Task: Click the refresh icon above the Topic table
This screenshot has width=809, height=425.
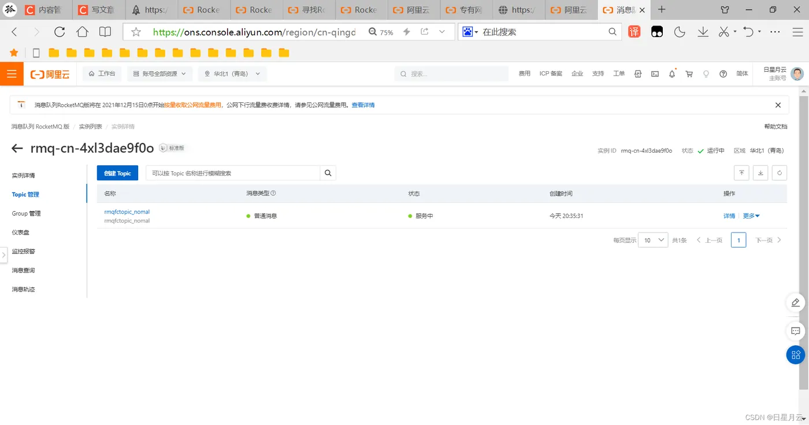Action: tap(780, 173)
